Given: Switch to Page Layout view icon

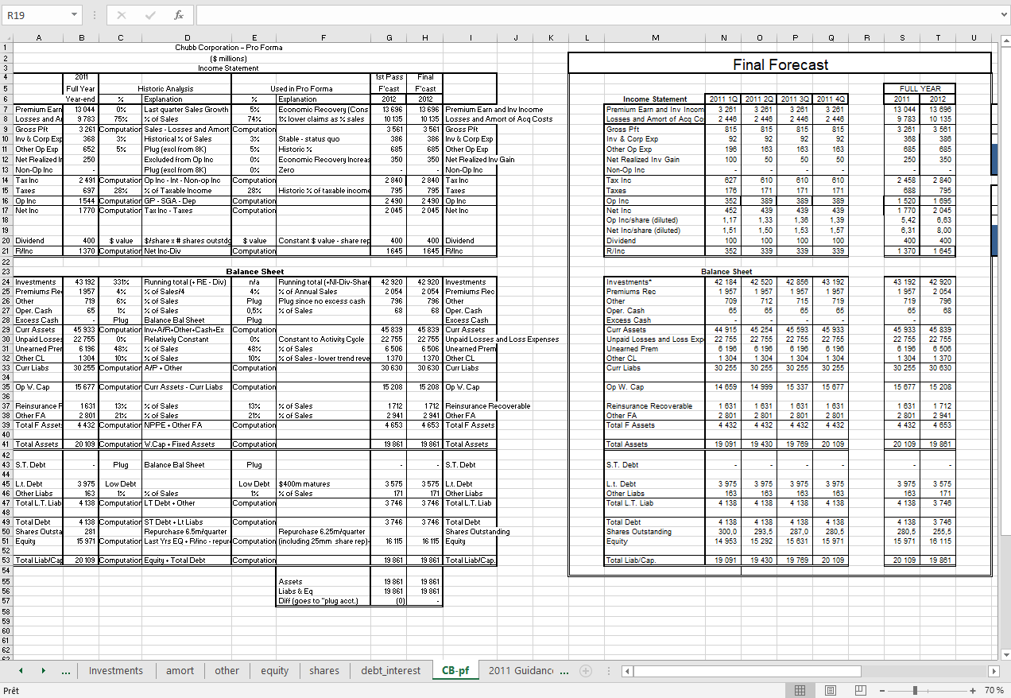Looking at the screenshot, I should pos(831,690).
